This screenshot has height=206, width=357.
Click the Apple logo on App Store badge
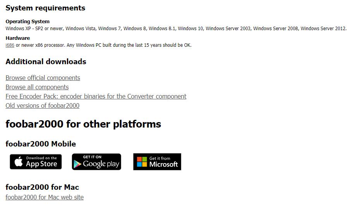click(19, 162)
